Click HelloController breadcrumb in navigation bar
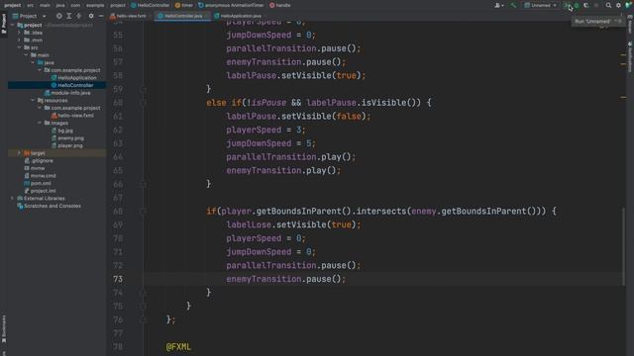634x356 pixels. coord(151,5)
